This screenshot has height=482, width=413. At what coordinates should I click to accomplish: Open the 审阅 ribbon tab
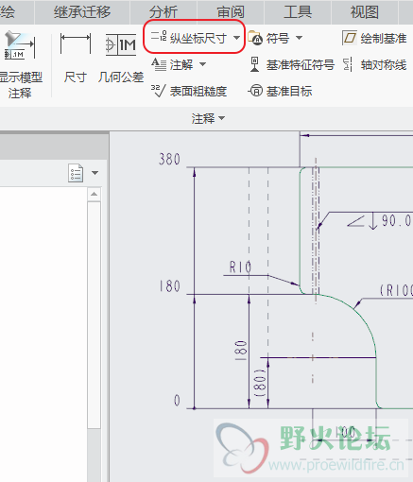[x=231, y=12]
